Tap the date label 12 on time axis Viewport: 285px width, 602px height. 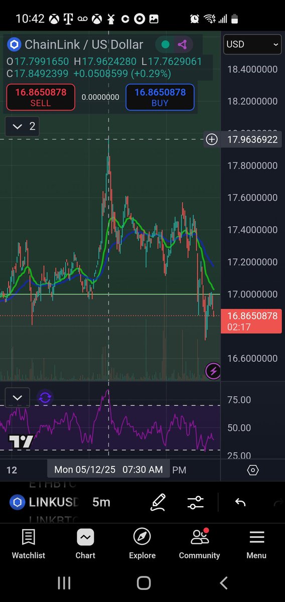pyautogui.click(x=12, y=470)
